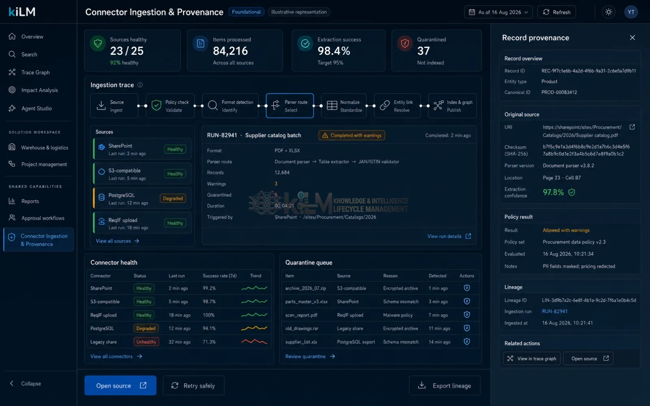
Task: Collapse the left sidebar
Action: (25, 384)
